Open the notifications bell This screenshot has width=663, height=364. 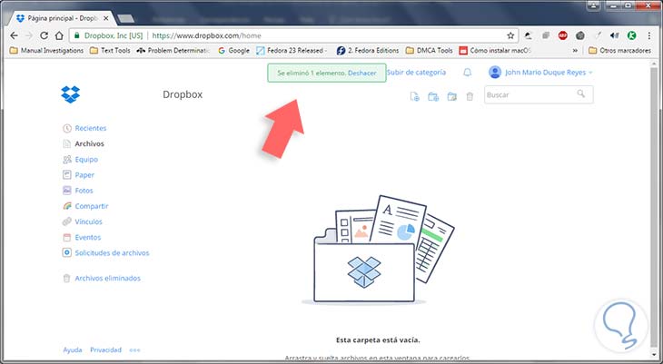click(x=467, y=73)
